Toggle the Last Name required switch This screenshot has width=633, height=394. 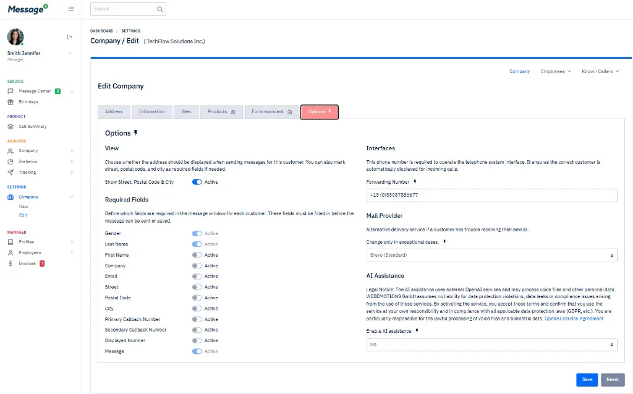pyautogui.click(x=197, y=244)
